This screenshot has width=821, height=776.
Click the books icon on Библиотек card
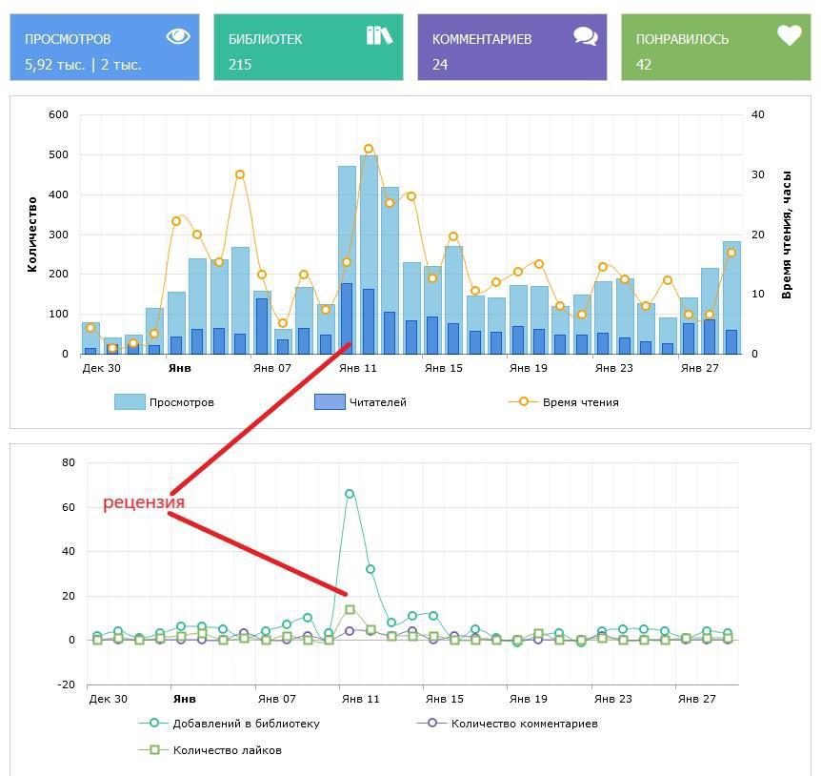click(379, 35)
